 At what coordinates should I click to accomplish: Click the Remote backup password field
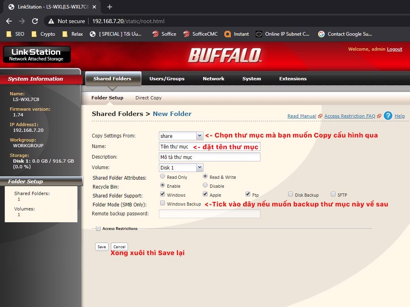[210, 214]
